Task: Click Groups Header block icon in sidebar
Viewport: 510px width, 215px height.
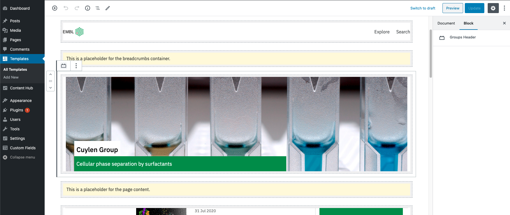Action: [x=442, y=38]
